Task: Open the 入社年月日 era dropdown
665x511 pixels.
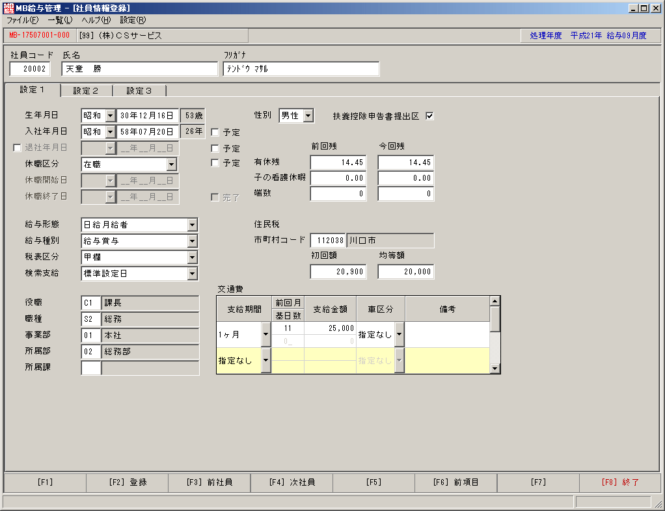Action: tap(110, 132)
